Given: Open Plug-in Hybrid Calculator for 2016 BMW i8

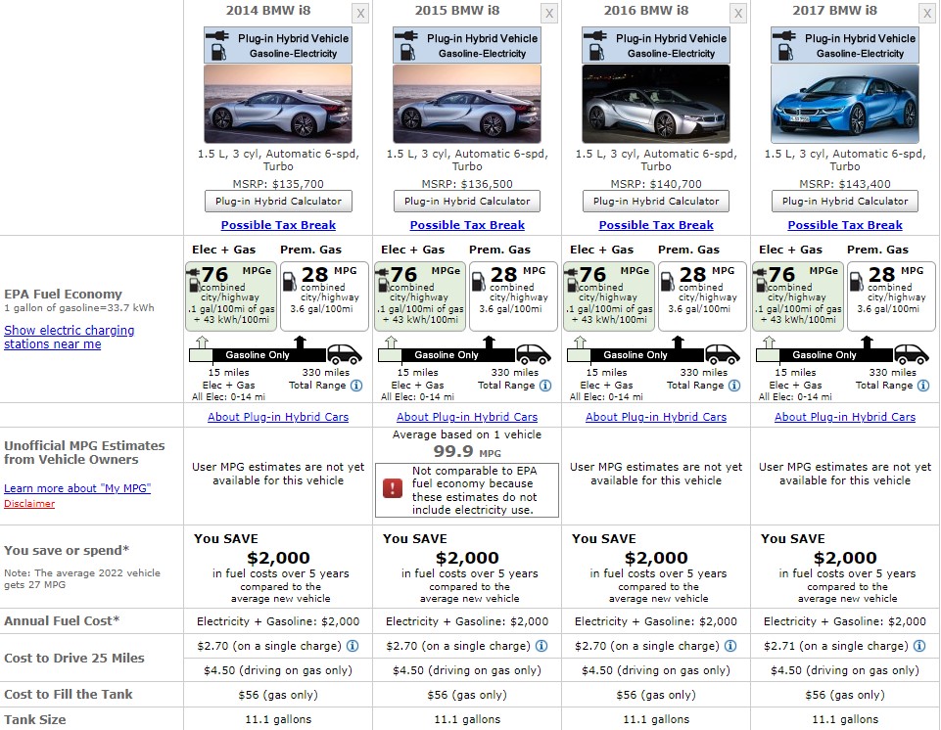Looking at the screenshot, I should tap(656, 201).
